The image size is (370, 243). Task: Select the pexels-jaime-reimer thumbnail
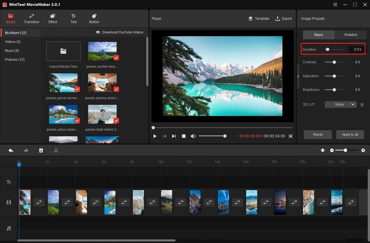[x=63, y=83]
